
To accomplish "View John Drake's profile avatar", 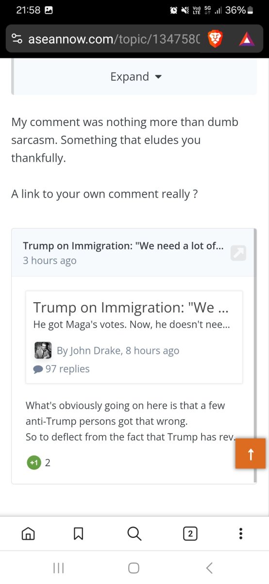I will tap(43, 350).
